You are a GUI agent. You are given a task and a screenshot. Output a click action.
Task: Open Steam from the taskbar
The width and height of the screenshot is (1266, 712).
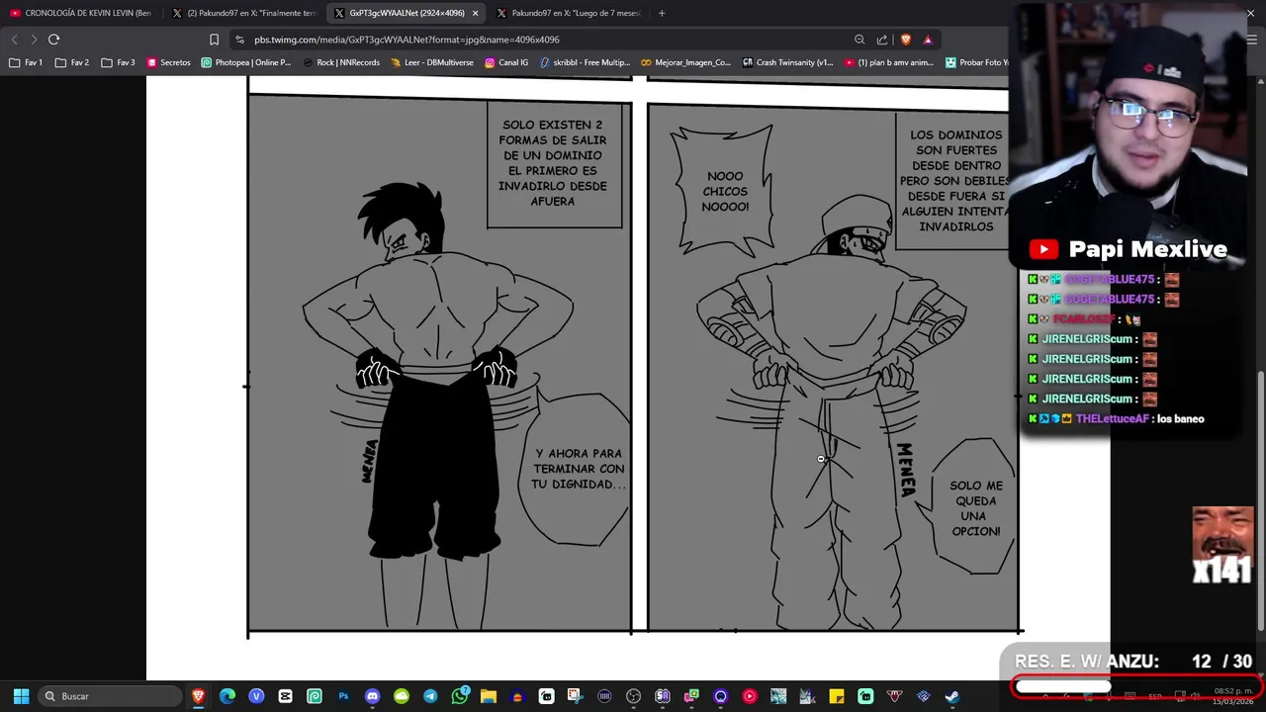coord(951,696)
